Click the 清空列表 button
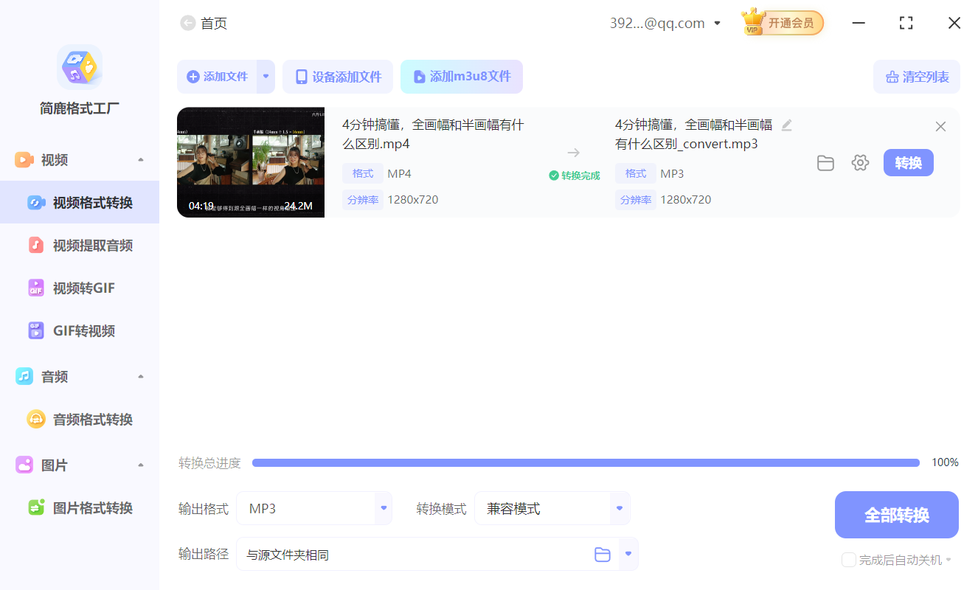Viewport: 978px width, 590px height. [917, 77]
